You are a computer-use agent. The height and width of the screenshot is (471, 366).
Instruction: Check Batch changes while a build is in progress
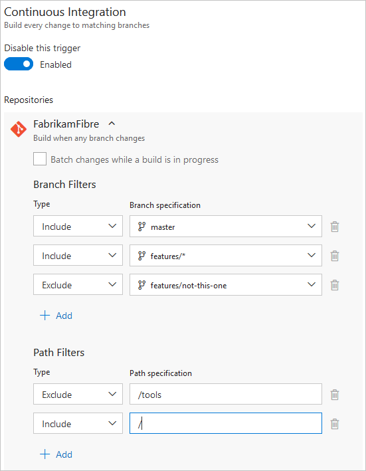(x=40, y=159)
